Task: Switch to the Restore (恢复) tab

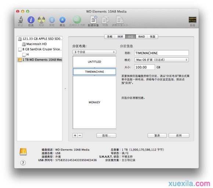Action: (x=152, y=37)
